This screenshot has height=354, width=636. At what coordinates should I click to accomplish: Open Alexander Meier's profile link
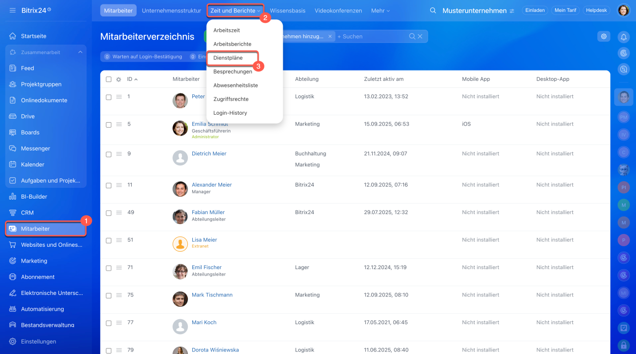(212, 185)
